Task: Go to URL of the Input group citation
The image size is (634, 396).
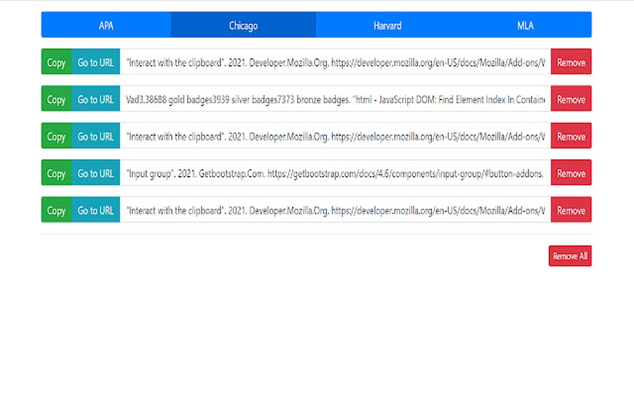Action: 95,173
